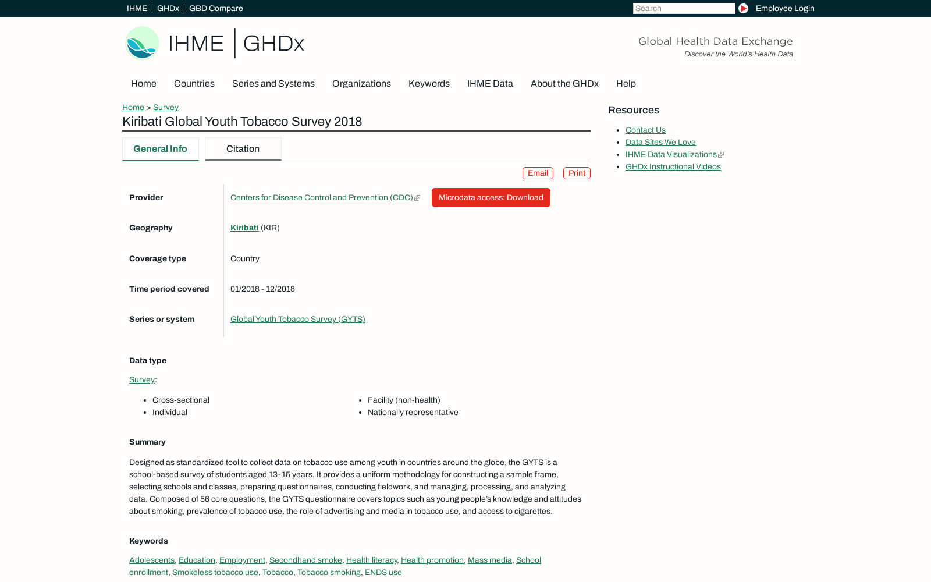Screen dimensions: 931x582
Task: Click the Employment keyword link
Action: 242,560
